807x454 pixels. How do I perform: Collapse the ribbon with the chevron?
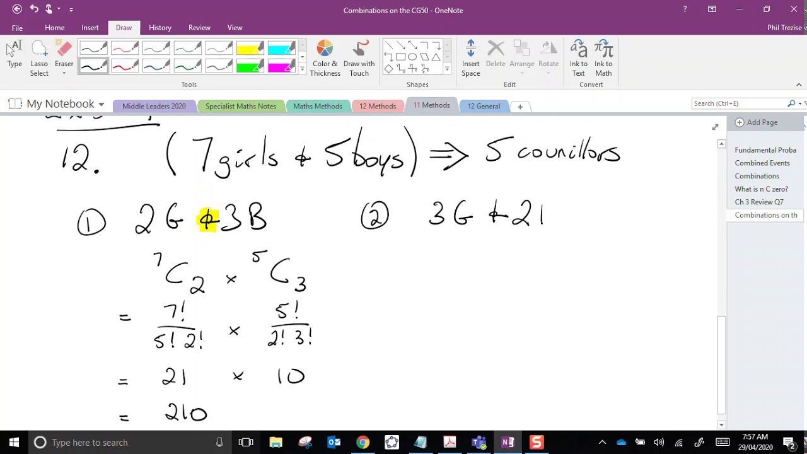[x=799, y=84]
